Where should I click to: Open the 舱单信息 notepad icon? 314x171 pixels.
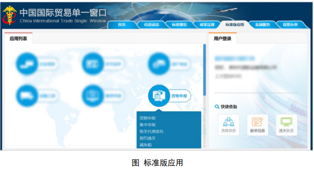[257, 122]
